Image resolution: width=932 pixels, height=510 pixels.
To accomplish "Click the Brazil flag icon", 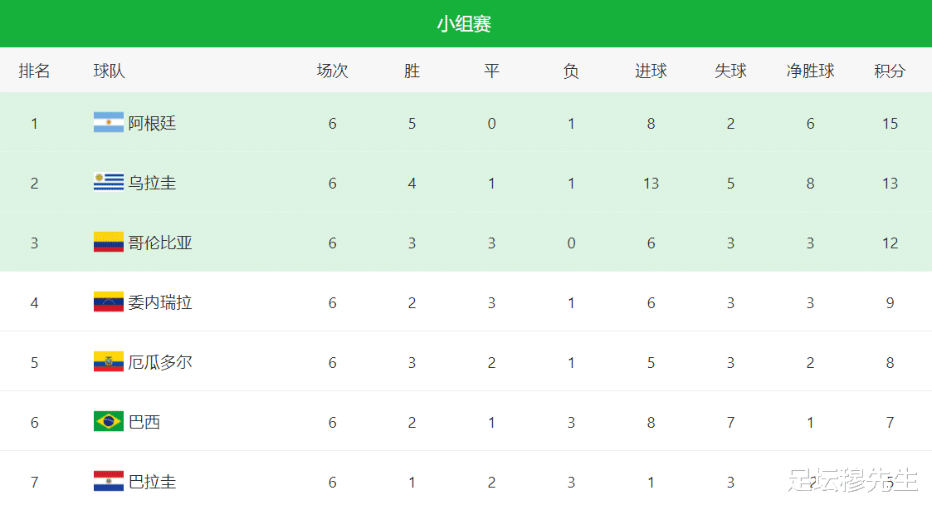I will [109, 421].
